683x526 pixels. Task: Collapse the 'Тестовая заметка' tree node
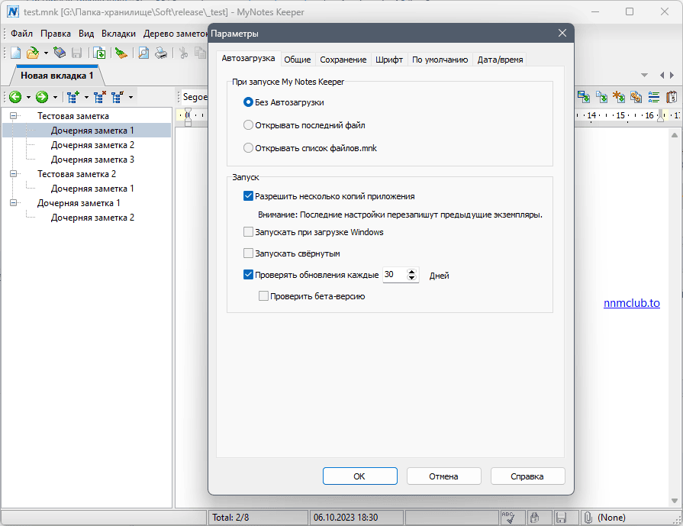tap(14, 116)
